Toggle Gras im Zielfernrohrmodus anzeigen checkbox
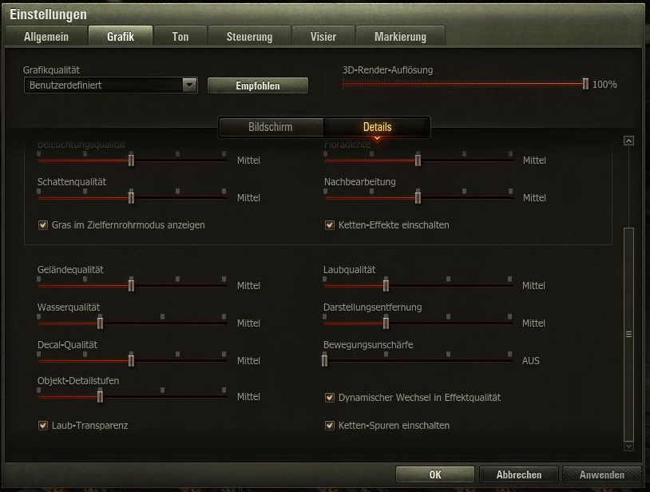 [x=42, y=225]
